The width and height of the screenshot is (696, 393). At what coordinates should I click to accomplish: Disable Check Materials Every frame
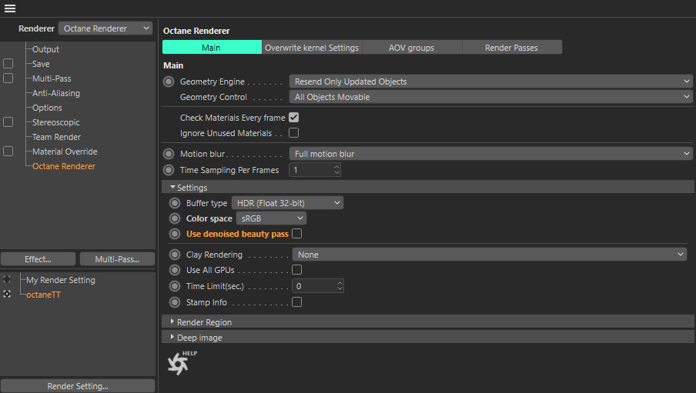pyautogui.click(x=293, y=118)
